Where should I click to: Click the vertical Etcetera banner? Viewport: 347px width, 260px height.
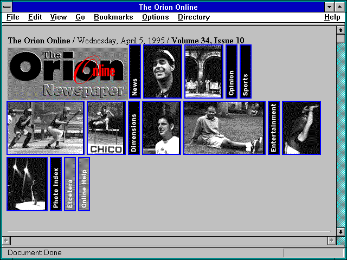70,184
